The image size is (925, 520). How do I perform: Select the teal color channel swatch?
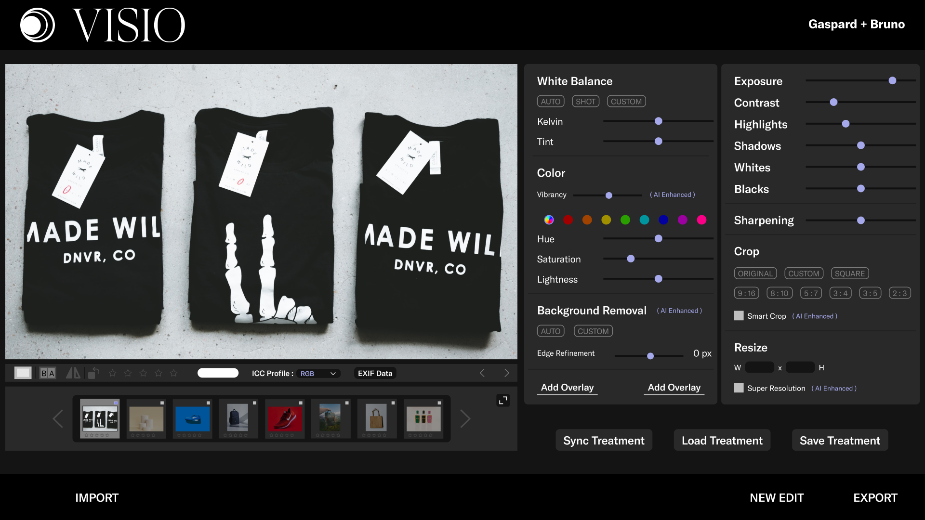point(645,220)
